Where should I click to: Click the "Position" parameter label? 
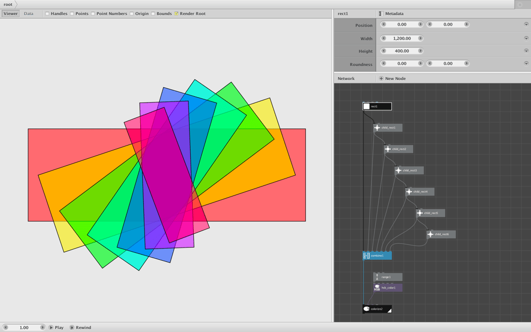364,25
